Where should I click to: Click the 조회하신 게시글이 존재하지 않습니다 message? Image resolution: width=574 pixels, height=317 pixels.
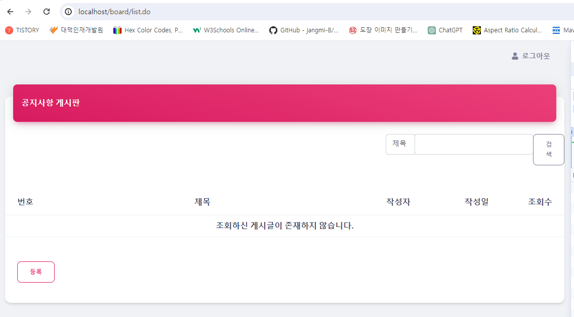coord(285,225)
